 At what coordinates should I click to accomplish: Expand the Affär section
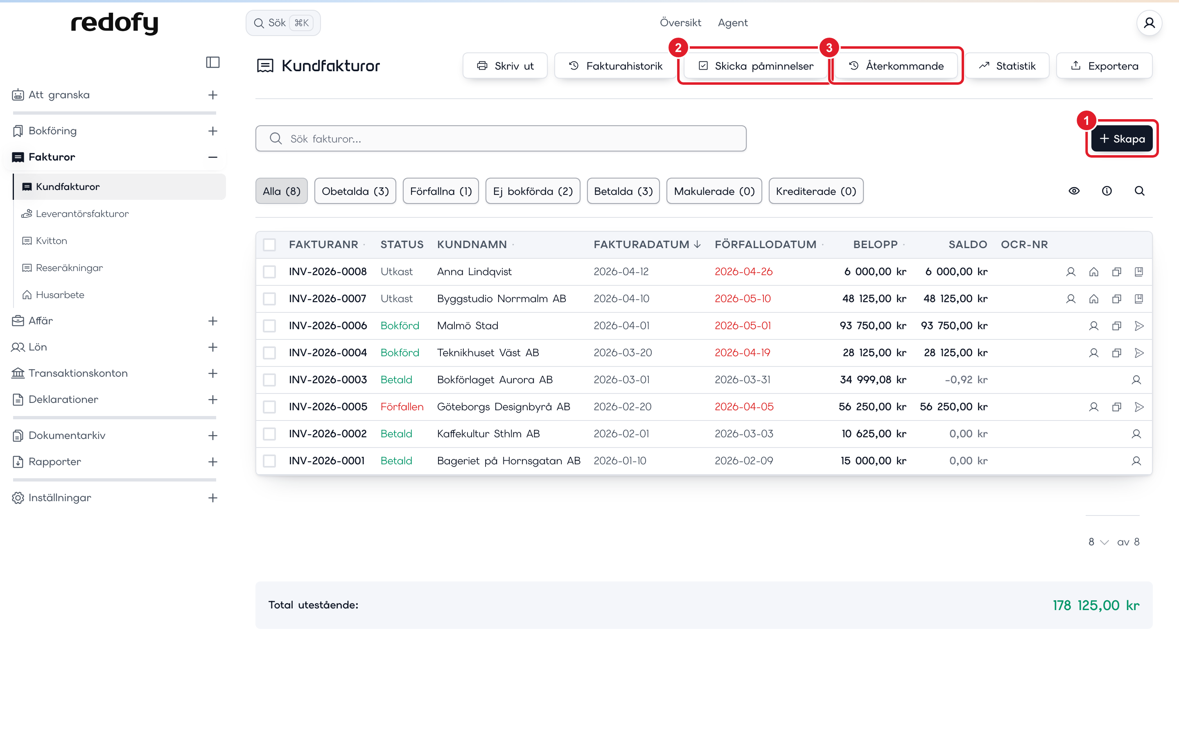pyautogui.click(x=213, y=321)
